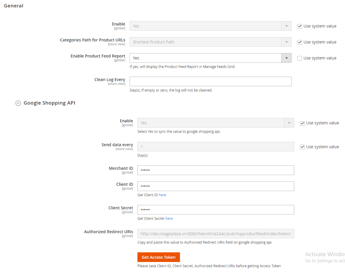This screenshot has height=274, width=345.
Task: Collapse the Google Shopping API section
Action: pos(18,103)
